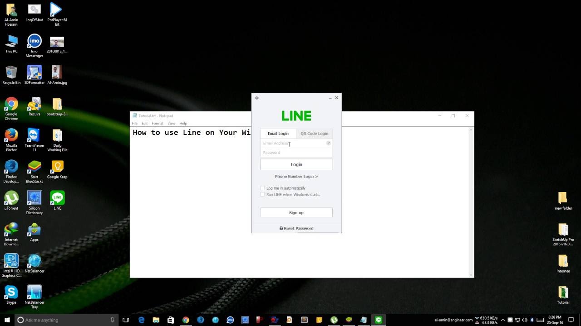Enable Run LINE when Windows starts checkbox
The image size is (581, 326).
click(262, 195)
